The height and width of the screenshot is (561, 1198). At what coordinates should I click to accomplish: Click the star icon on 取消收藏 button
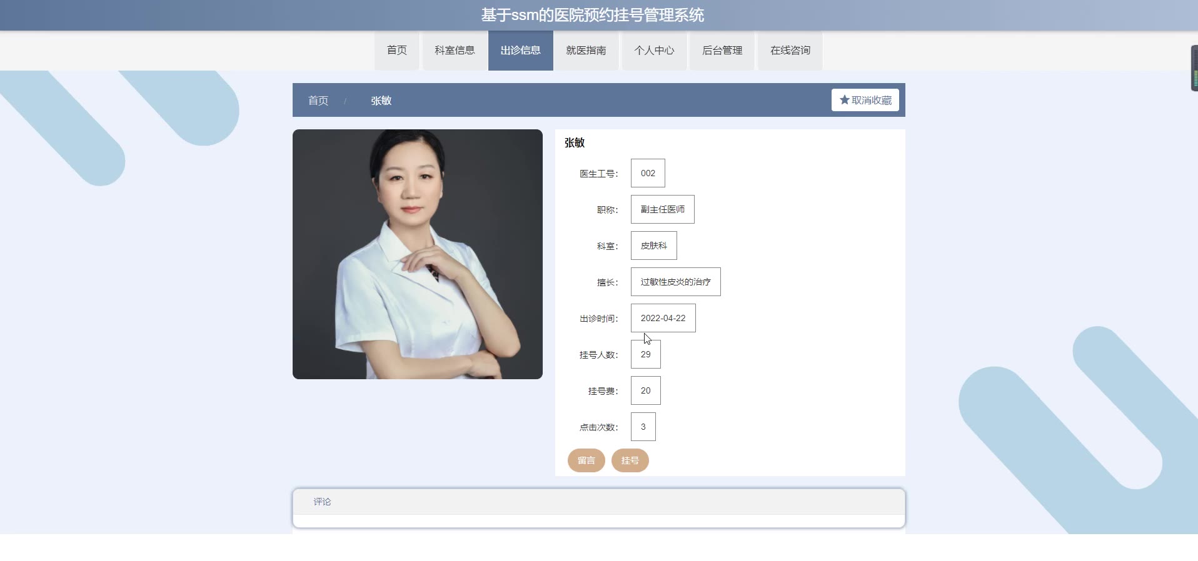844,100
